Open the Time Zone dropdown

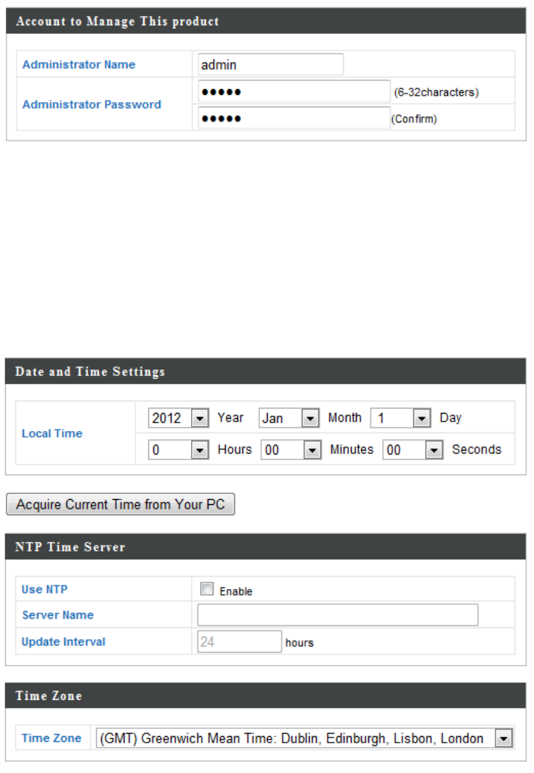pos(305,739)
